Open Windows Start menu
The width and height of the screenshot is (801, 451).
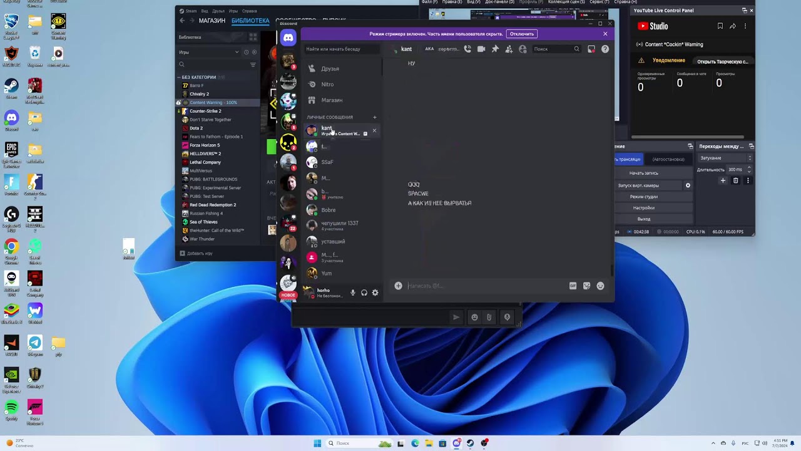pyautogui.click(x=317, y=443)
